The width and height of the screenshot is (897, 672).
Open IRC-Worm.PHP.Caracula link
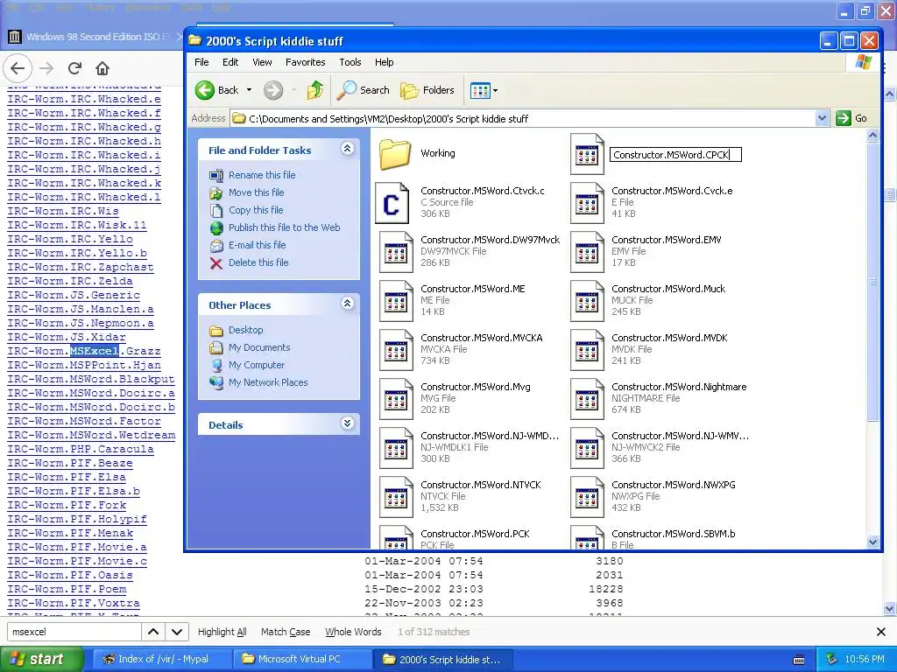pyautogui.click(x=81, y=449)
